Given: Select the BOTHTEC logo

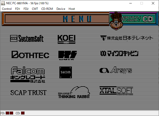Looking at the screenshot, I should pos(30,55).
